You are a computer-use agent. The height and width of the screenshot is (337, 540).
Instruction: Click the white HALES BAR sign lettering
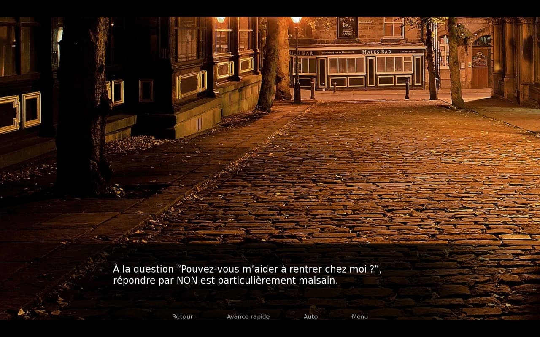point(377,52)
